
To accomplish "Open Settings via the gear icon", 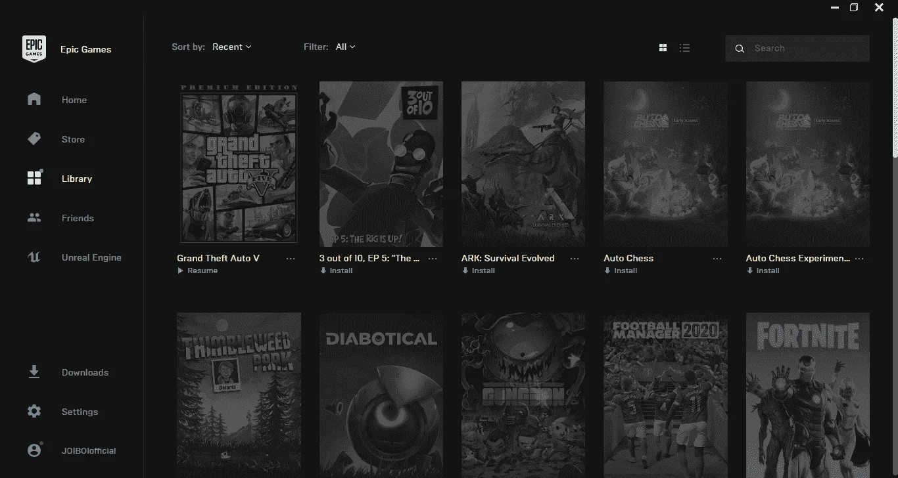I will coord(34,411).
